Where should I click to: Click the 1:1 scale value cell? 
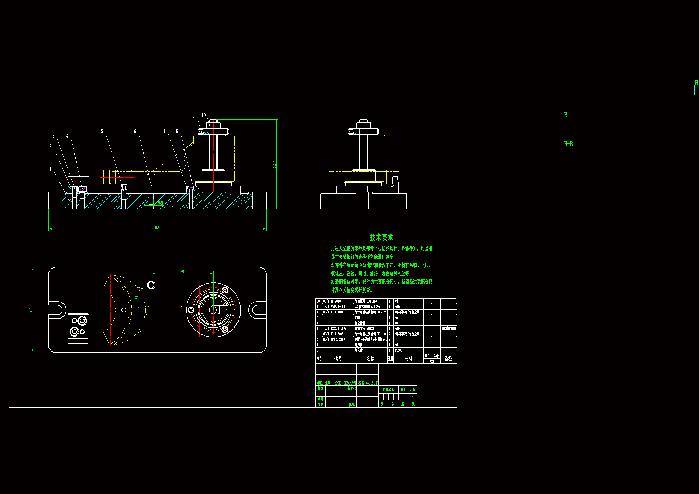[x=412, y=397]
